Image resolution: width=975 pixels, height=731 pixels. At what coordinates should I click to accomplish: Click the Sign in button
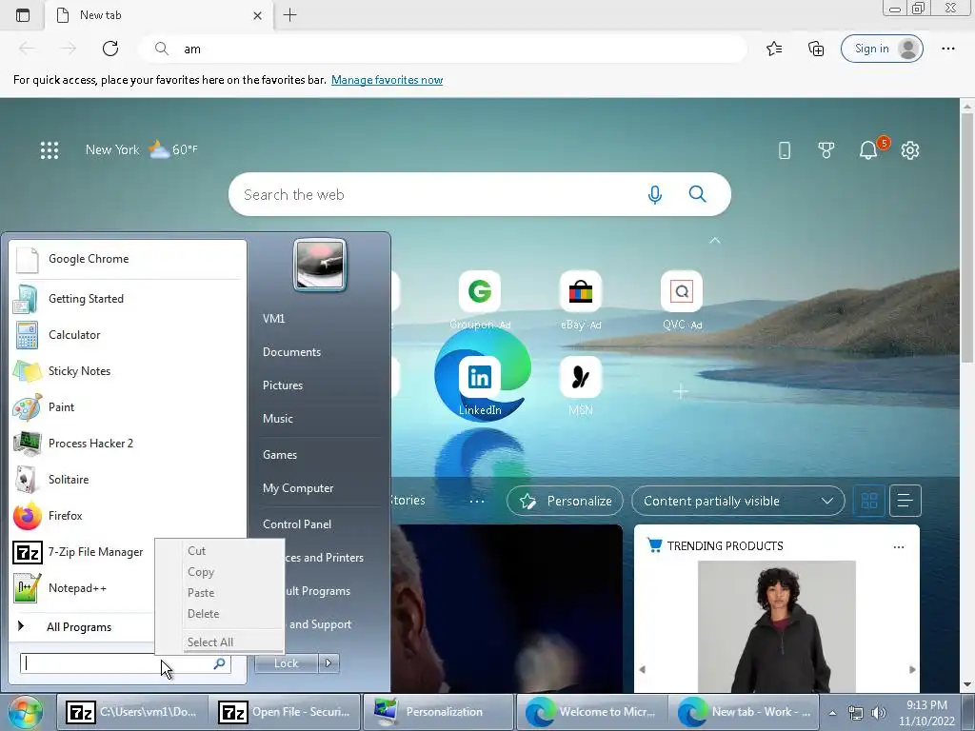(x=882, y=49)
